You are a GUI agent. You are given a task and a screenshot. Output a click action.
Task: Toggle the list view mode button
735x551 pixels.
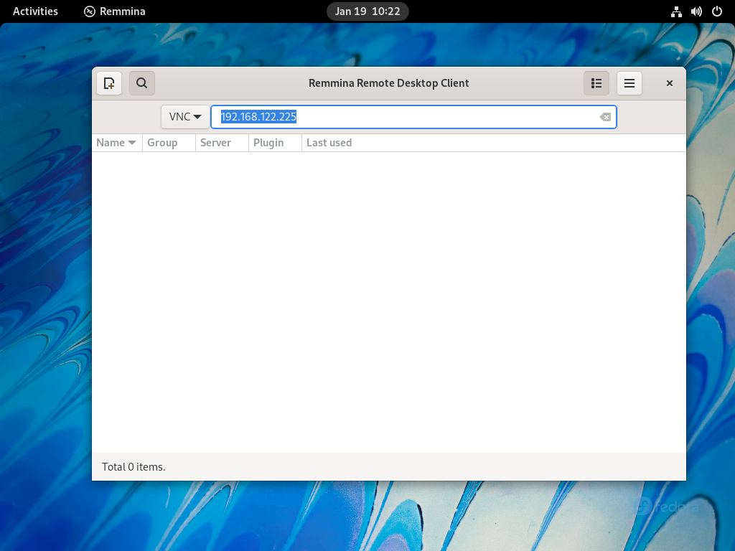[596, 83]
